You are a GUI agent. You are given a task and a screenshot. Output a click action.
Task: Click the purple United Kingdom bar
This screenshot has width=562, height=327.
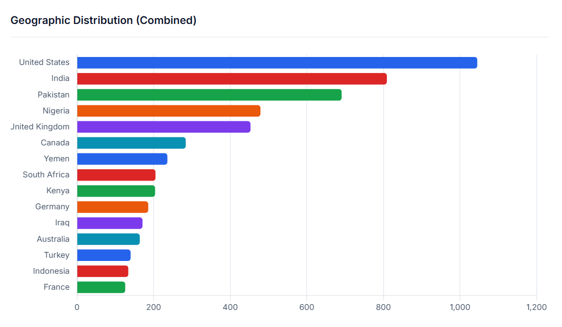tap(163, 127)
